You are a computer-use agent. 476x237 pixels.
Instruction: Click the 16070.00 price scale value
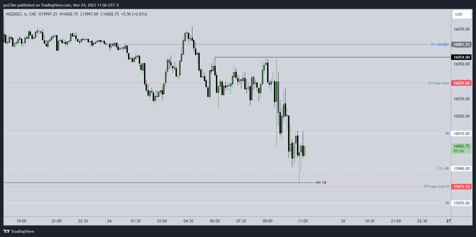tap(462, 29)
